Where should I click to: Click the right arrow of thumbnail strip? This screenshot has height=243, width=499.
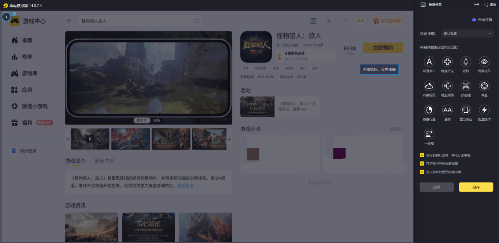[x=230, y=139]
